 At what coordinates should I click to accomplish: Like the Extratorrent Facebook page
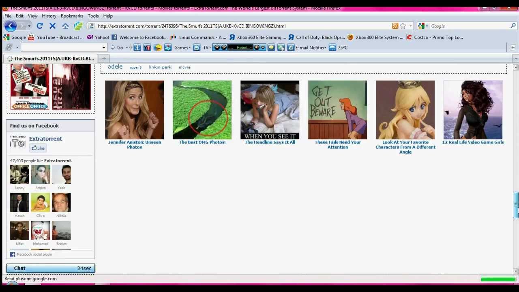(x=38, y=148)
